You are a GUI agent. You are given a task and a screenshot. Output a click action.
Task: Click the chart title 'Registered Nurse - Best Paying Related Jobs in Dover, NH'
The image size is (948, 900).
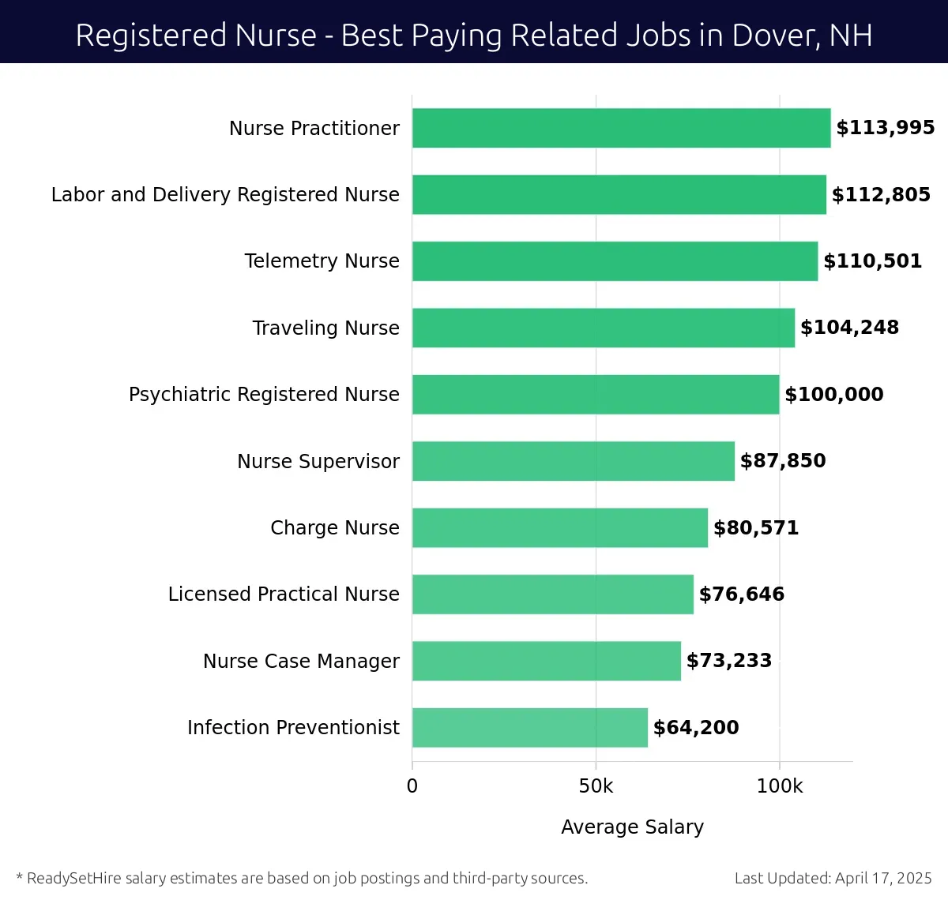[474, 36]
